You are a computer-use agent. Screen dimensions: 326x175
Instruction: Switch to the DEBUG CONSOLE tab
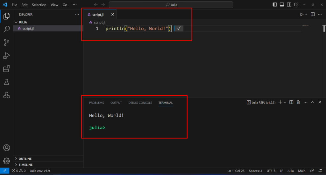(140, 103)
